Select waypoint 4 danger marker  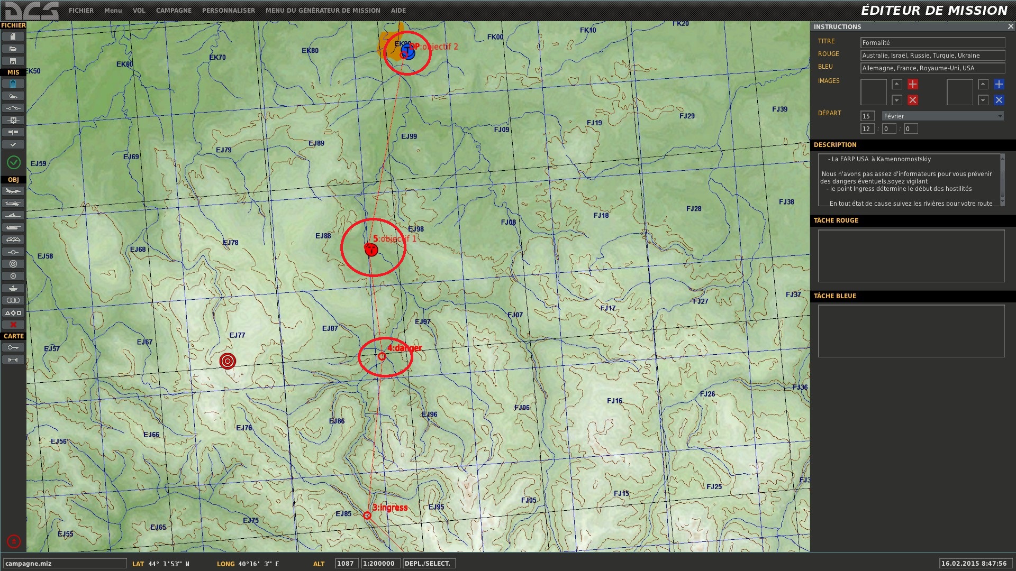(x=382, y=356)
